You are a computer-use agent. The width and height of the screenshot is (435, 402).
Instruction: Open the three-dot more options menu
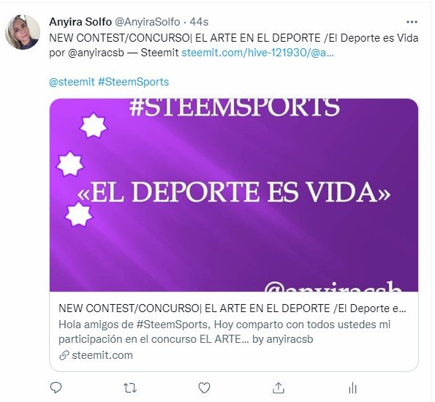[412, 22]
